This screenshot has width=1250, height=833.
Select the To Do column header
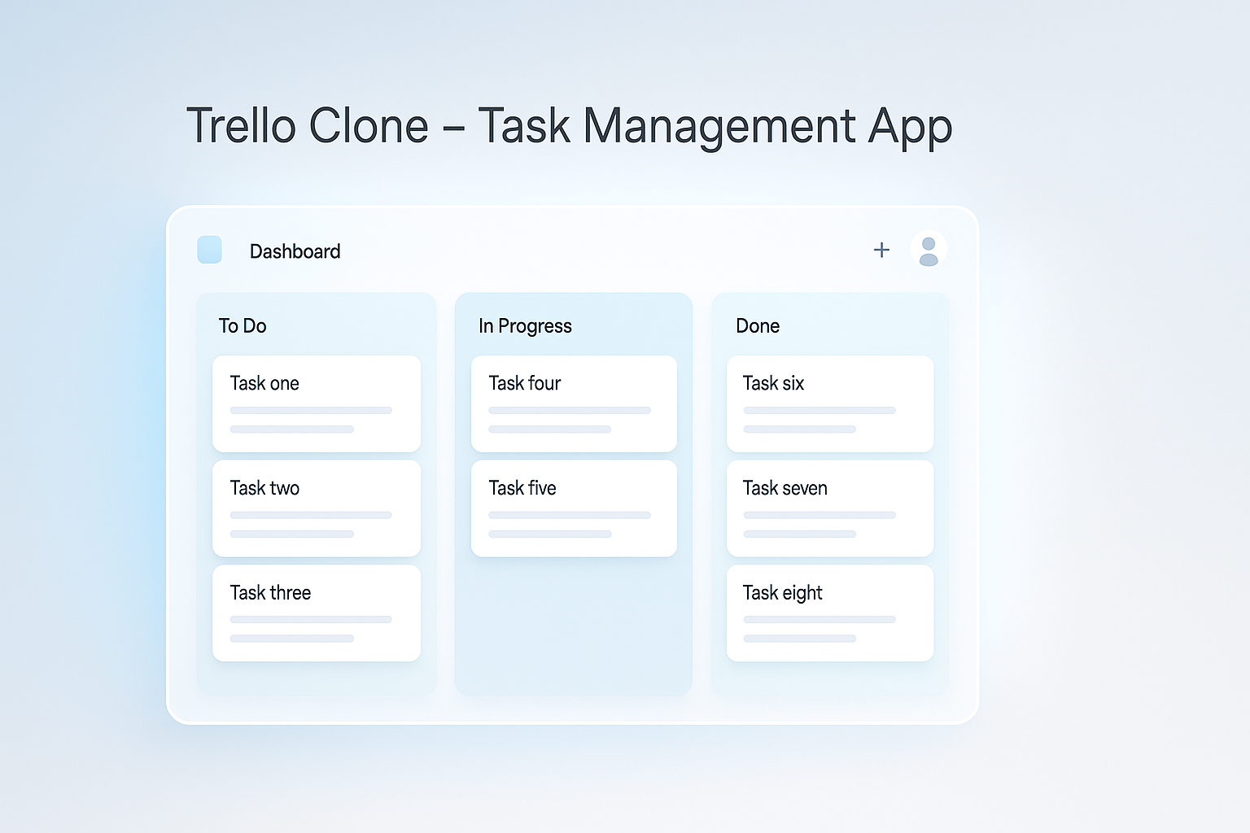tap(243, 326)
